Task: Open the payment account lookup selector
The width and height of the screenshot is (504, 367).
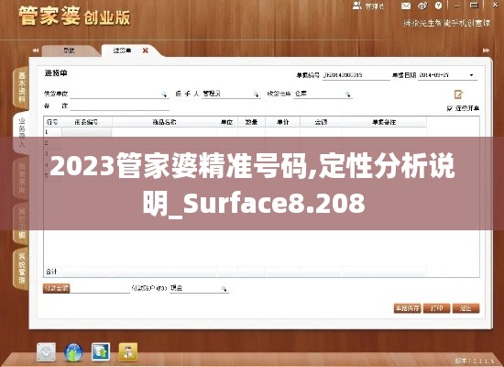Action: (x=224, y=289)
